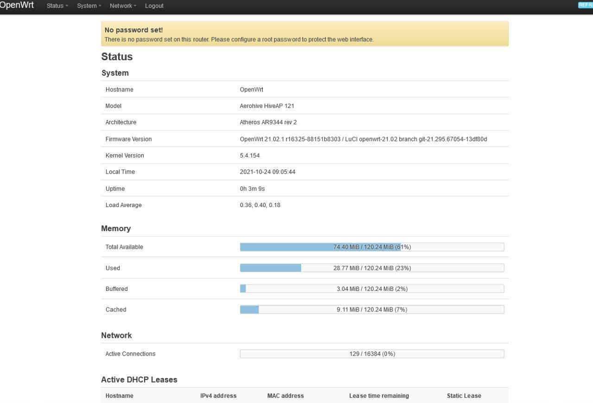This screenshot has height=403, width=593.
Task: Toggle the blue REFRESHING indicator badge
Action: [586, 5]
